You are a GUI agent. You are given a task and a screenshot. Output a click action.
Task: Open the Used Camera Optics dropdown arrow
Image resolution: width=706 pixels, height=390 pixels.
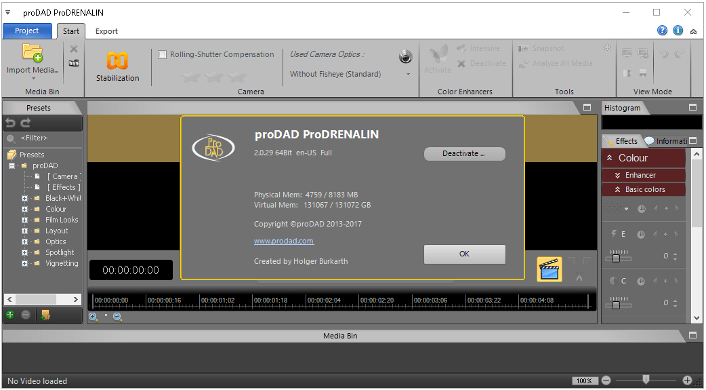tap(409, 75)
